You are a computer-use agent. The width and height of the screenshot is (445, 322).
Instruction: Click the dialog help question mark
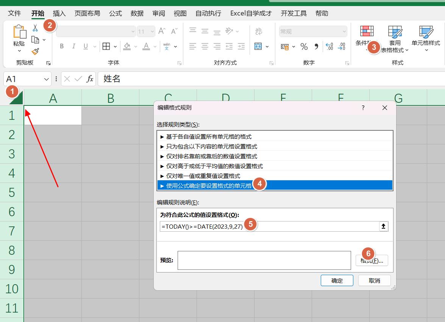[x=363, y=108]
